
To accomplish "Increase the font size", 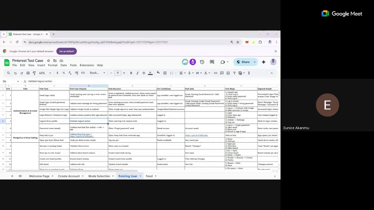I will tap(124, 73).
